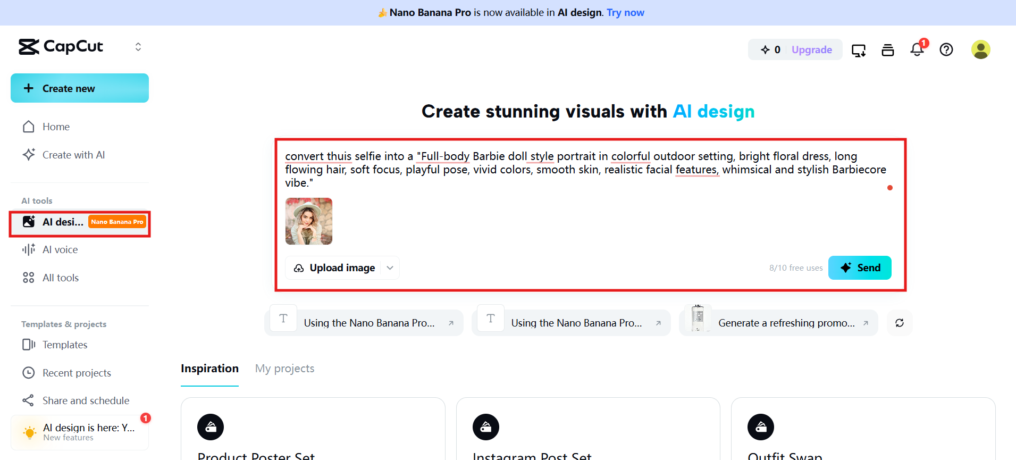Image resolution: width=1016 pixels, height=460 pixels.
Task: Click the Try now link in banner
Action: [x=625, y=13]
